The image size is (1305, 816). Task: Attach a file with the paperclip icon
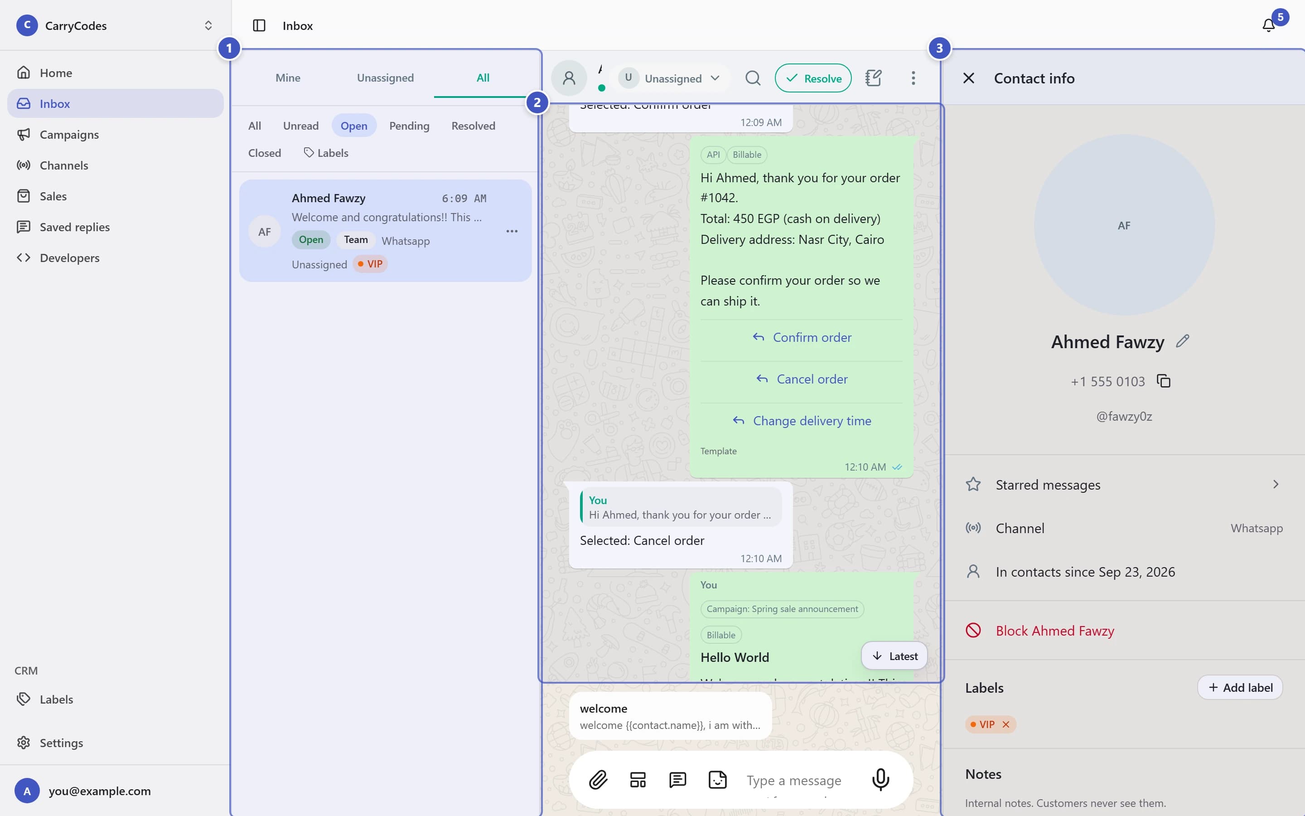(x=598, y=780)
